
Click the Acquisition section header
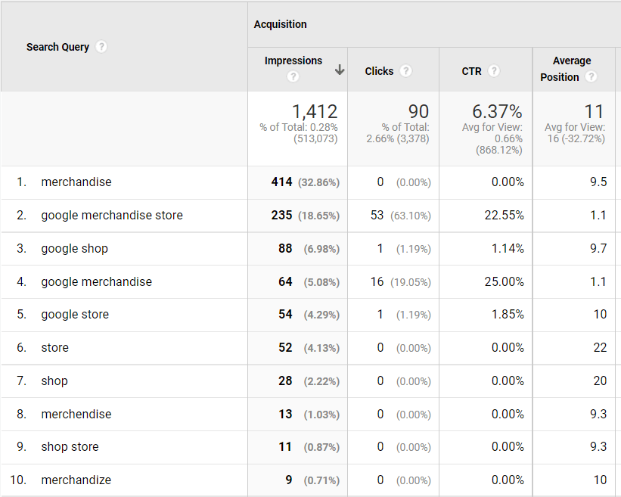tap(281, 24)
